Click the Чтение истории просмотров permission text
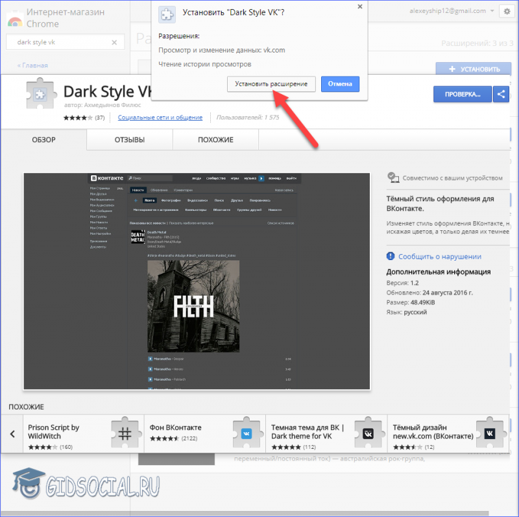This screenshot has height=517, width=519. tap(205, 64)
